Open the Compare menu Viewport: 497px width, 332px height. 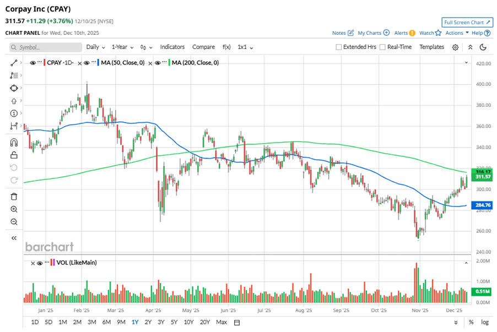tap(203, 47)
